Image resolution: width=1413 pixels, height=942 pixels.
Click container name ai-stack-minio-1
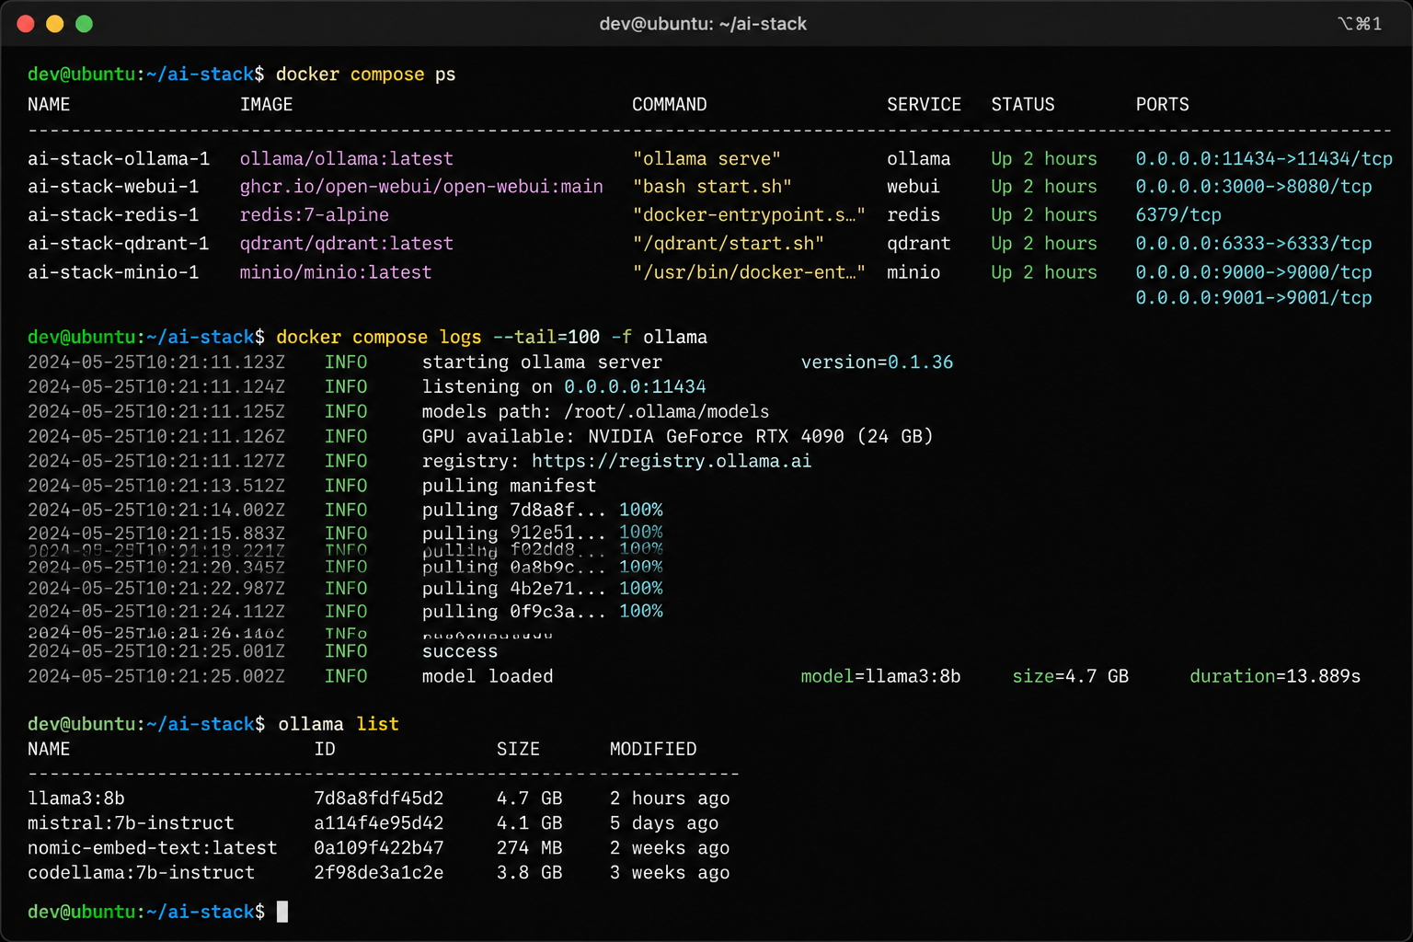(113, 272)
